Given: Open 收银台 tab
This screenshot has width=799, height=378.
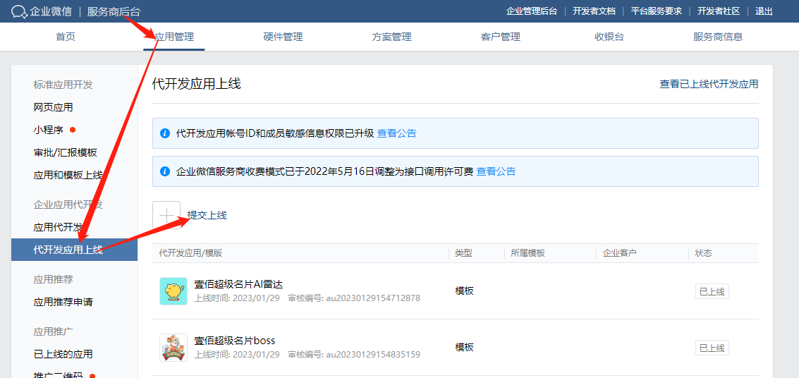Looking at the screenshot, I should coord(609,37).
